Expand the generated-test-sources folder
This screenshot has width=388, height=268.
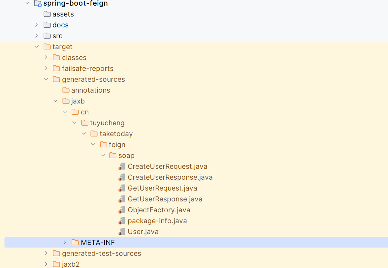[46, 253]
